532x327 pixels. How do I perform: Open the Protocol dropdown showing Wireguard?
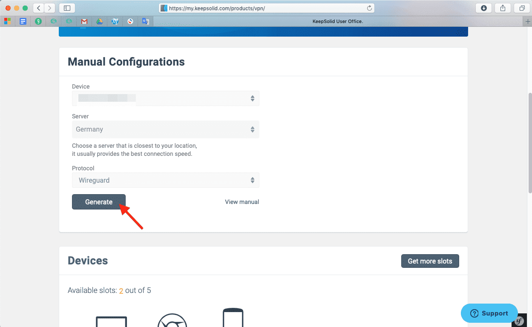(x=165, y=180)
